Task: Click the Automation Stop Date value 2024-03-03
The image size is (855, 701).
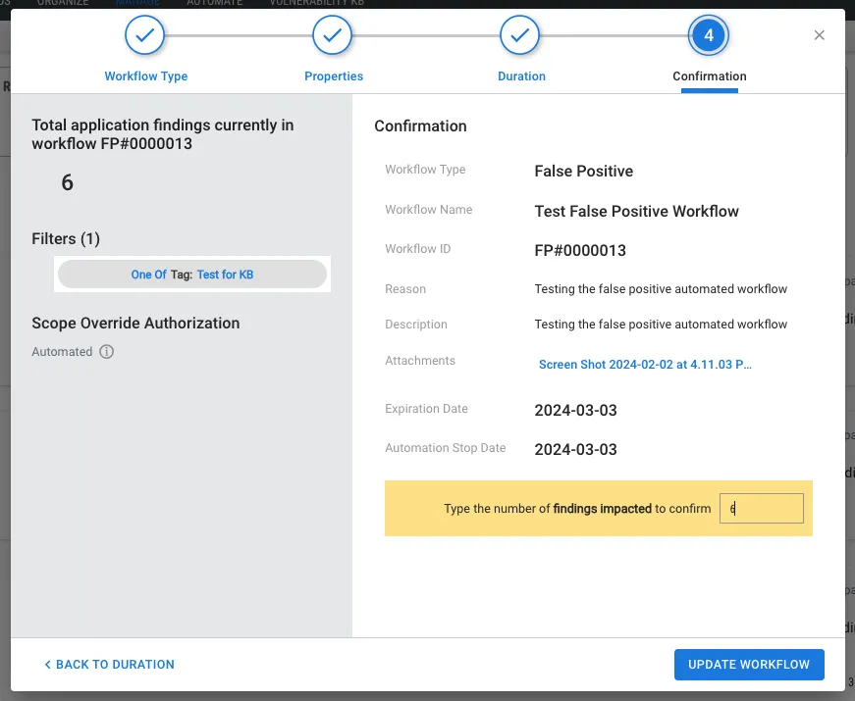Action: point(576,449)
